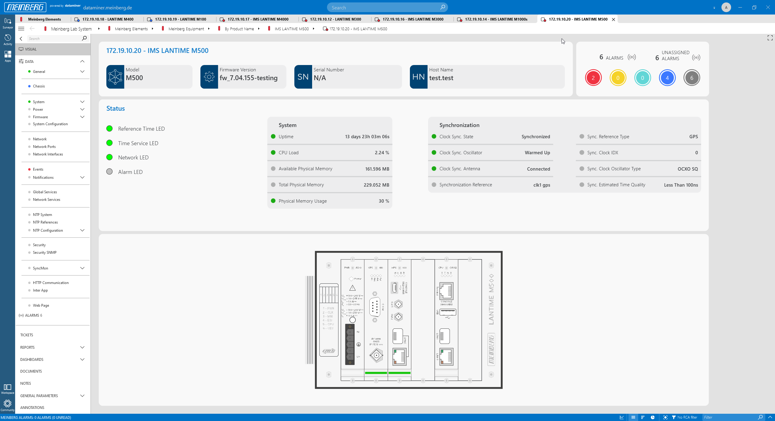Screen dimensions: 775x421
Task: Expand the alarm console with the up-arrow
Action: [770, 417]
